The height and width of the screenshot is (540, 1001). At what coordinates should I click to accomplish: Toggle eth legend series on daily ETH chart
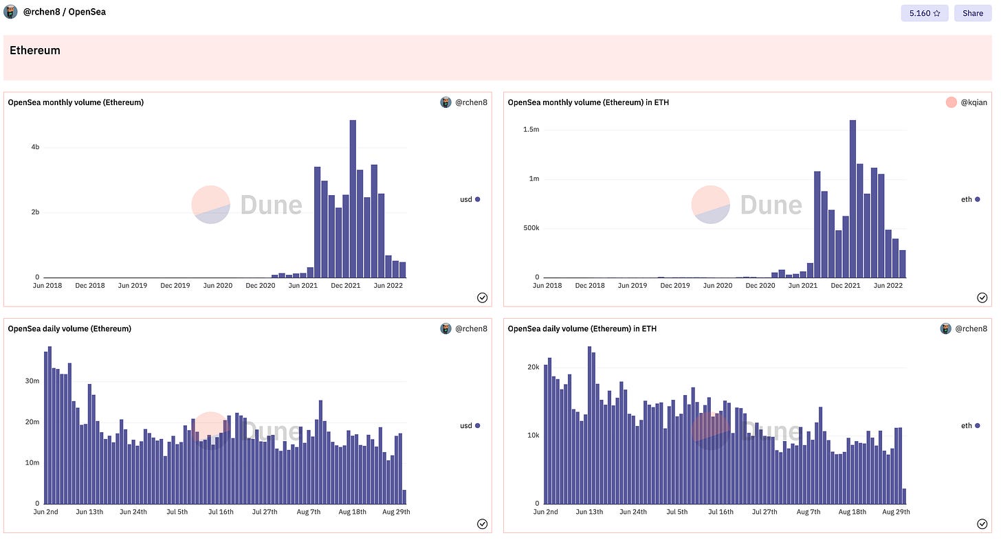971,426
